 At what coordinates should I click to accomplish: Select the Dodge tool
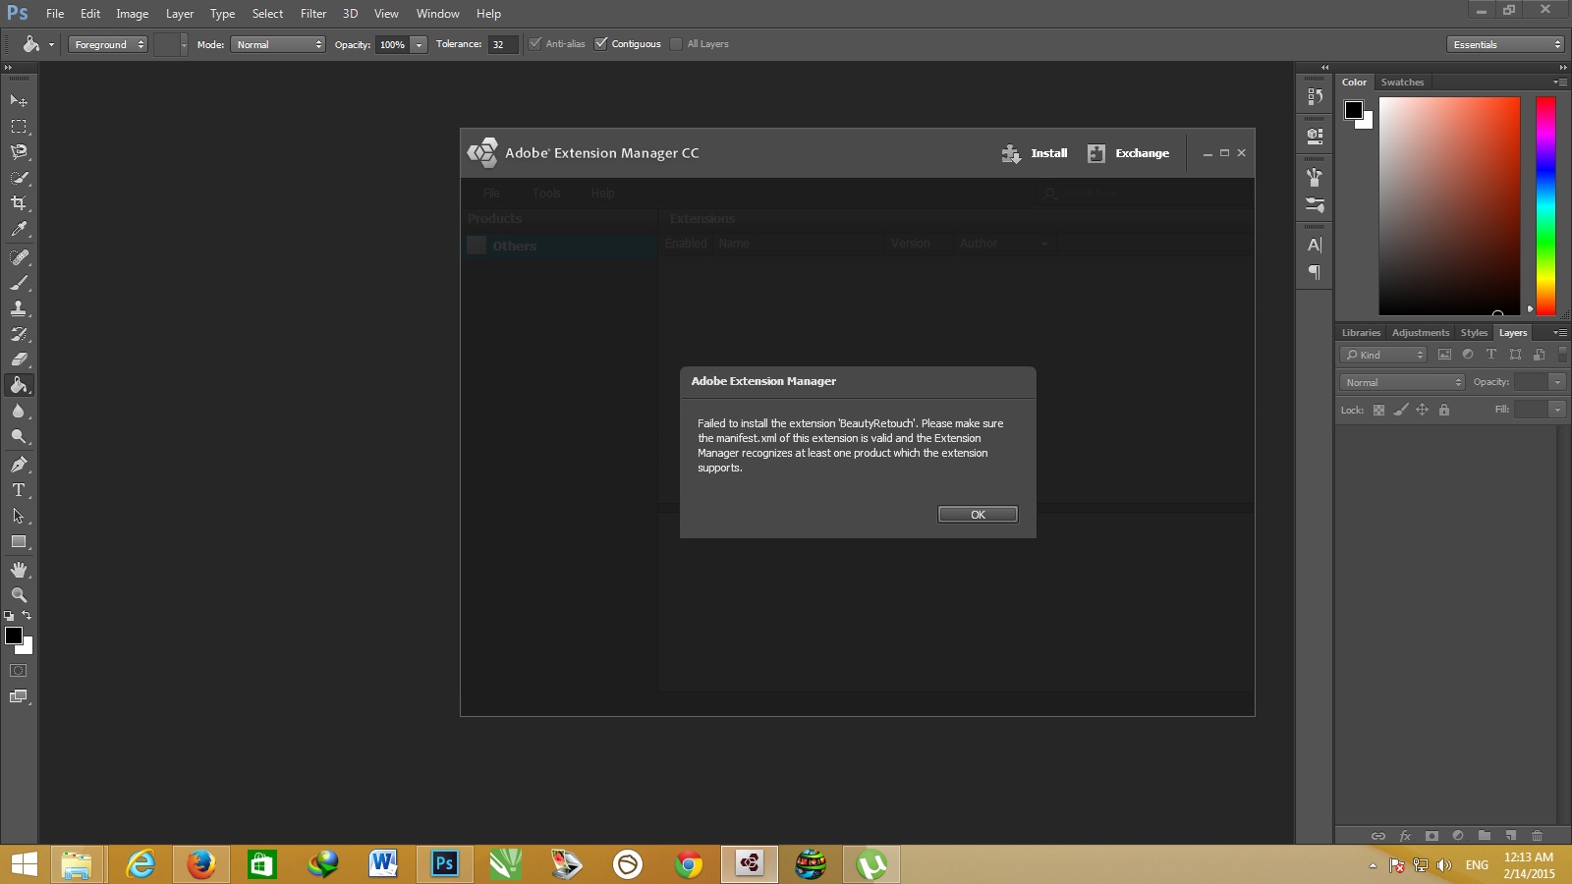click(x=19, y=436)
